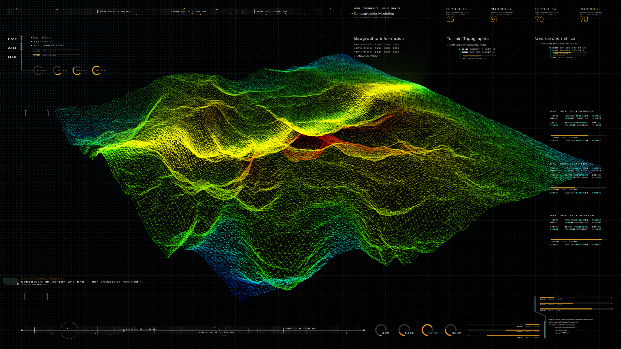Viewport: 621px width, 349px height.
Task: Expand SYS : 003 - SECTOR 17359 section
Action: (572, 216)
